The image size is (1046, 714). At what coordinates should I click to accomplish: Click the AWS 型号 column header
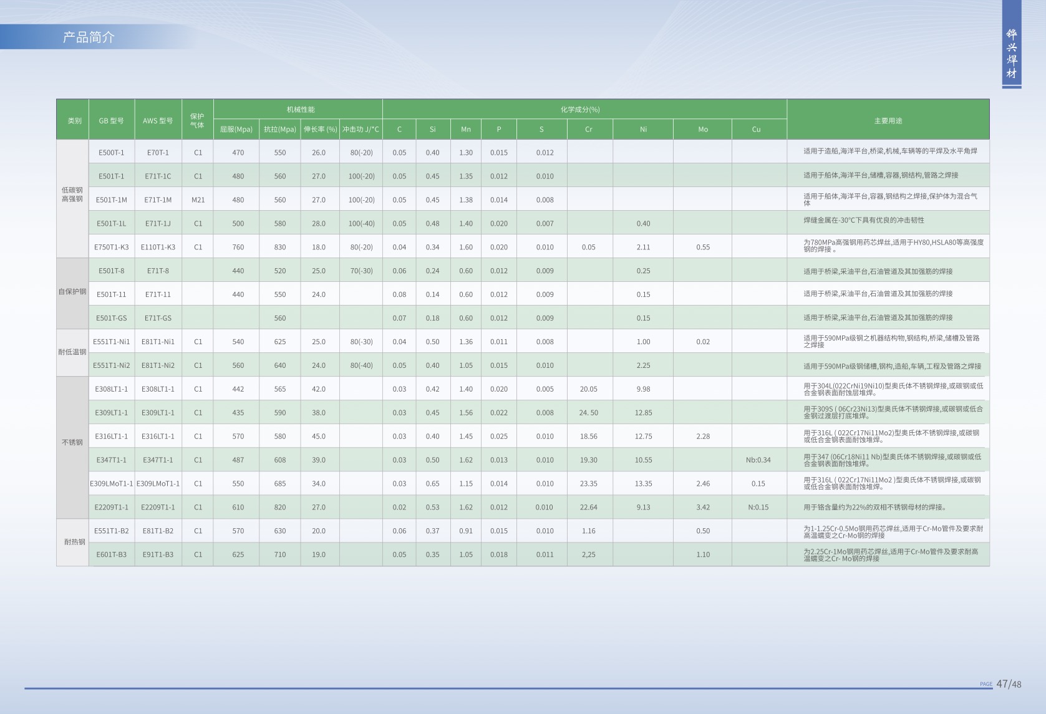pos(158,120)
